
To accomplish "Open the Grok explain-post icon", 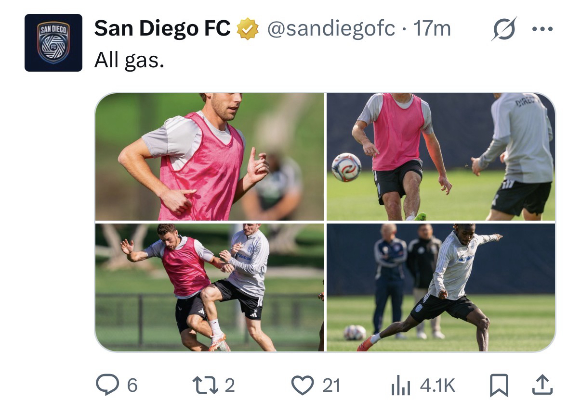I will coord(504,29).
